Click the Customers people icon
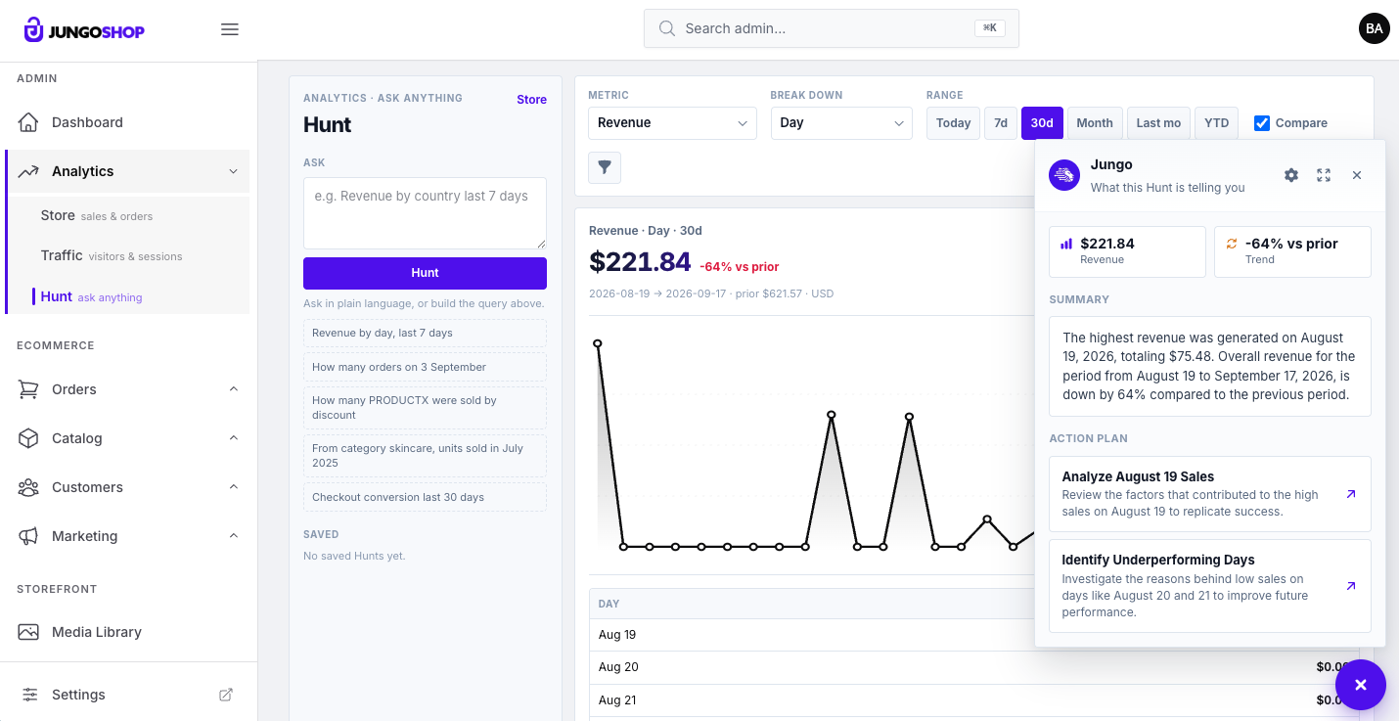1399x721 pixels. (28, 487)
